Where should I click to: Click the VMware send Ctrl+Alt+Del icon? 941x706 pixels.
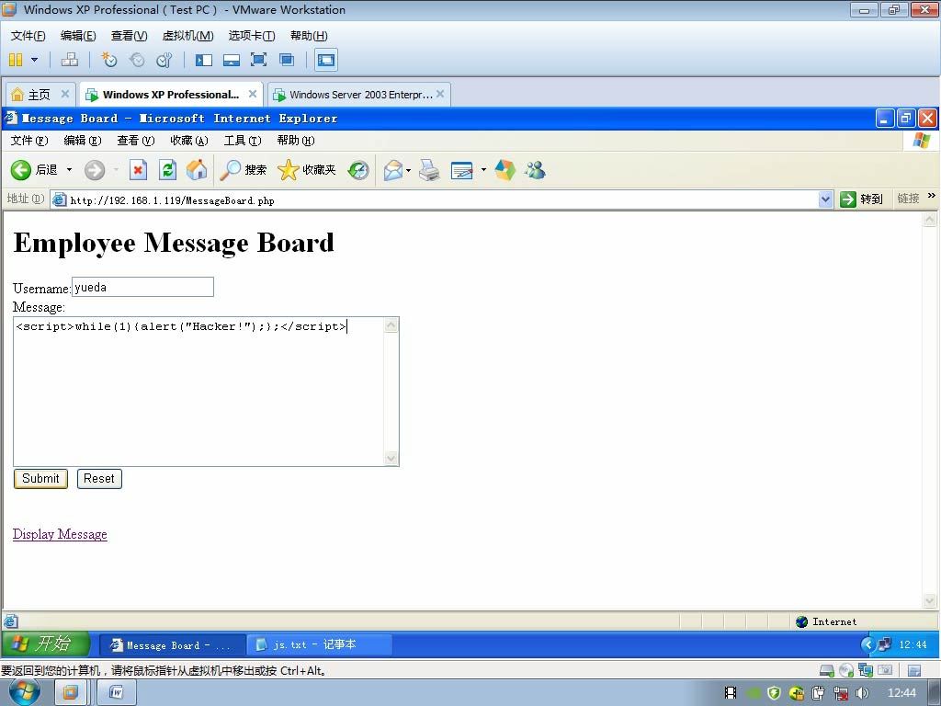click(70, 60)
